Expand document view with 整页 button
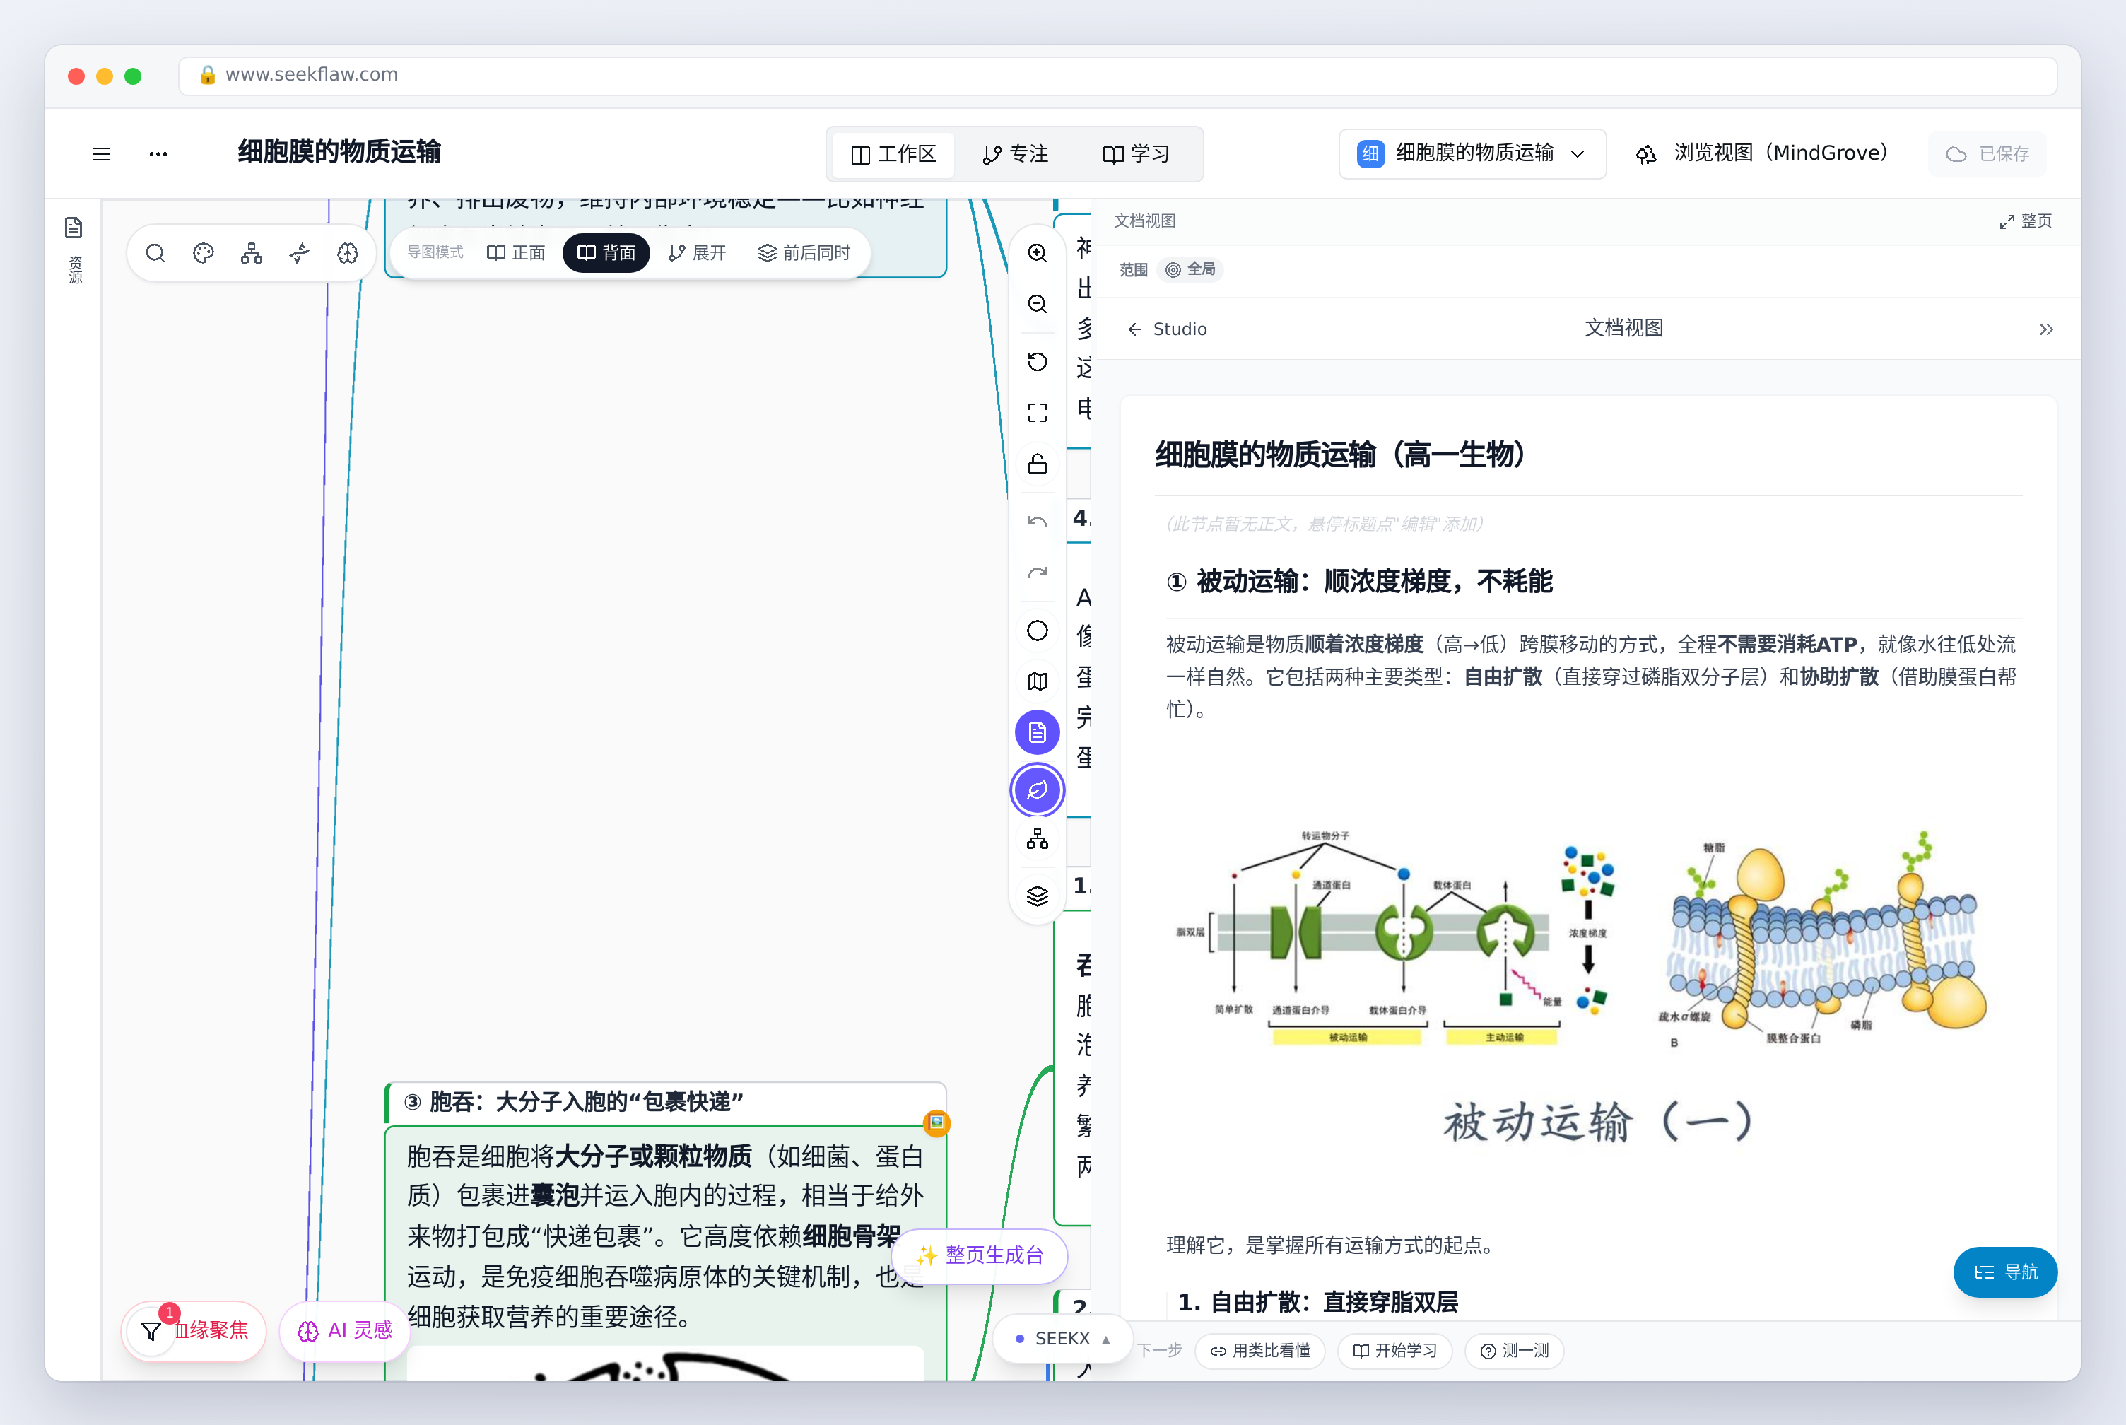This screenshot has width=2126, height=1425. click(2025, 221)
